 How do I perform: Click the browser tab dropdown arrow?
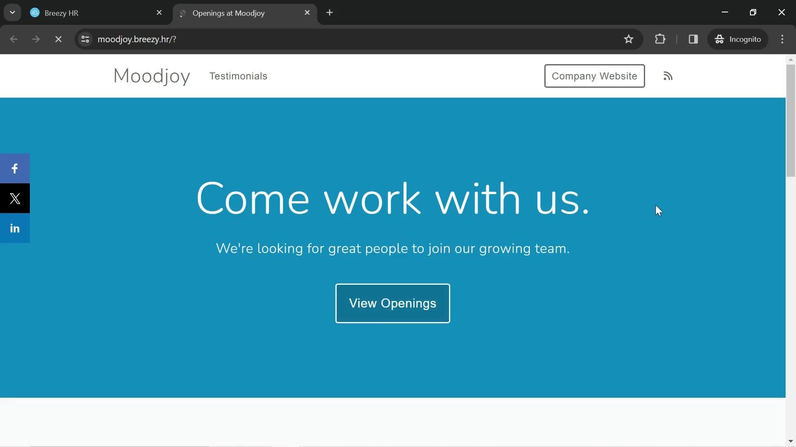(x=12, y=12)
